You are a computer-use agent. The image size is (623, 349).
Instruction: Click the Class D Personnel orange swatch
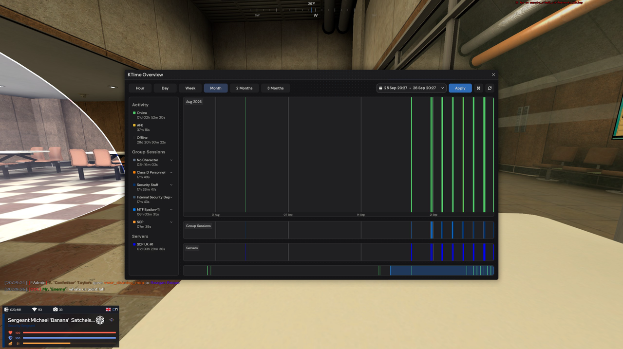pyautogui.click(x=134, y=172)
